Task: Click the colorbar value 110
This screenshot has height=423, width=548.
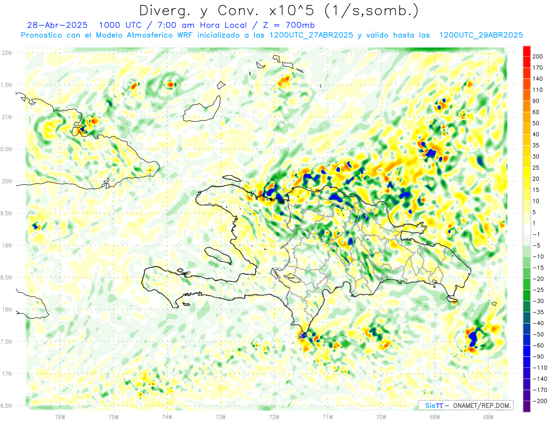Action: point(537,90)
